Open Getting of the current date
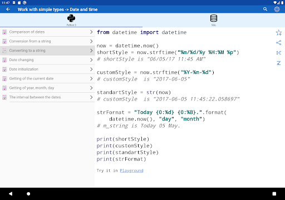285x200 pixels. [x=47, y=78]
